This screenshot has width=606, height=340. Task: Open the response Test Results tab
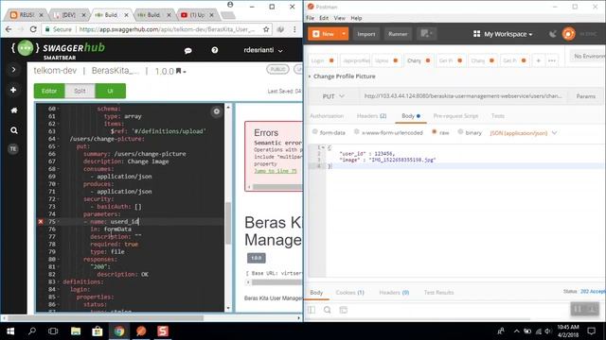pos(438,293)
